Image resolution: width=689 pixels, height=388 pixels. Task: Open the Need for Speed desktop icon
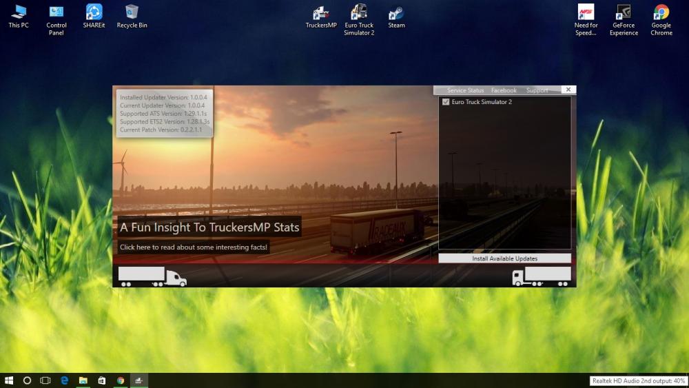pyautogui.click(x=586, y=13)
